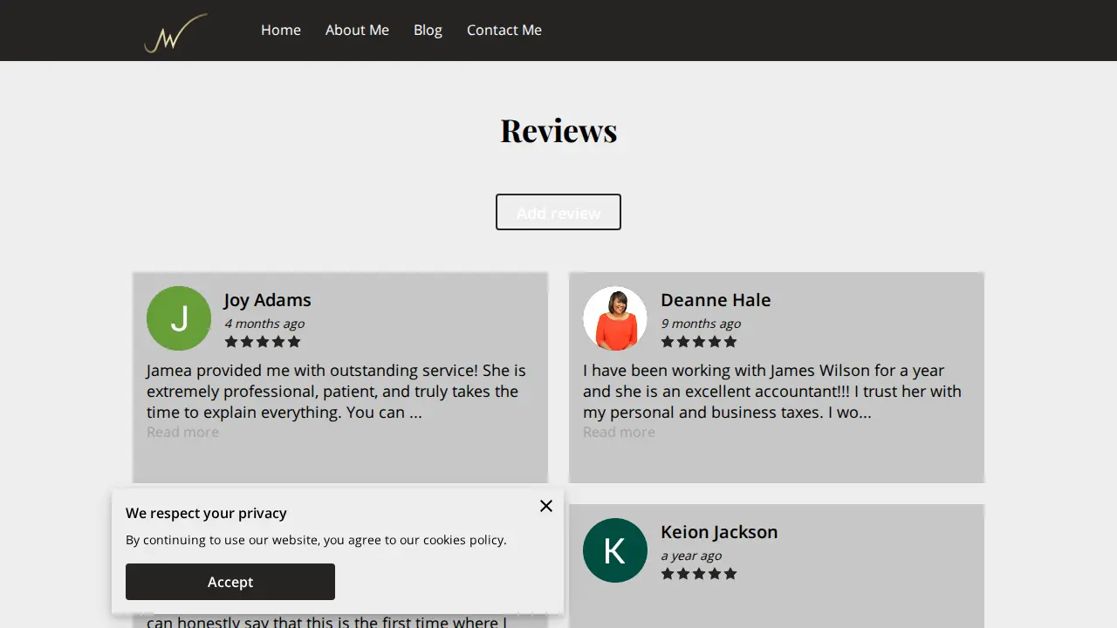Close the privacy notice with X
Viewport: 1117px width, 628px height.
tap(546, 506)
